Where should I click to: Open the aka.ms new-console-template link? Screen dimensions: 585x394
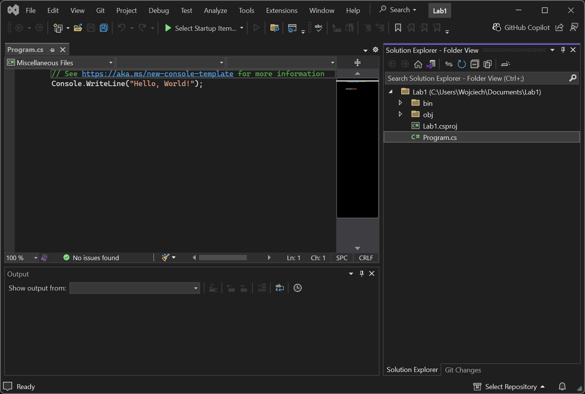tap(157, 74)
